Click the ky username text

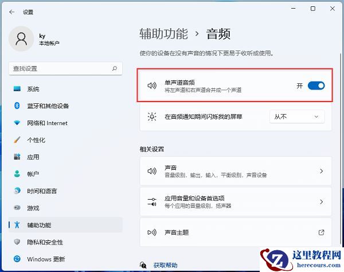point(42,36)
